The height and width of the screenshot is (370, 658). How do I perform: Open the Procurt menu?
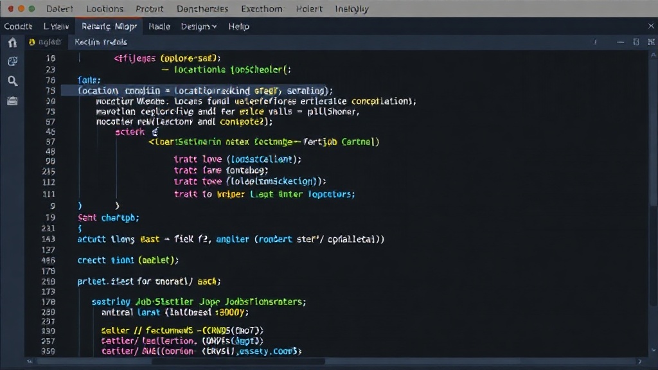(x=149, y=9)
